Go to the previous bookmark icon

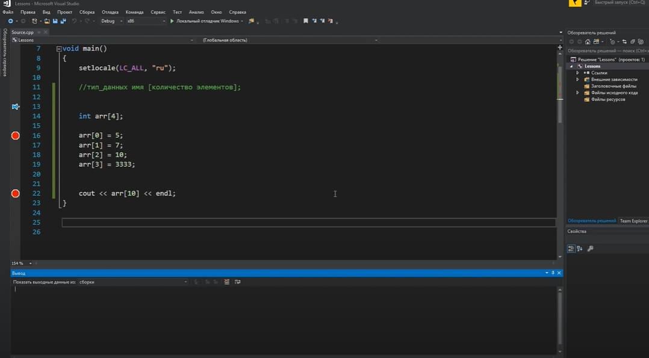[314, 21]
